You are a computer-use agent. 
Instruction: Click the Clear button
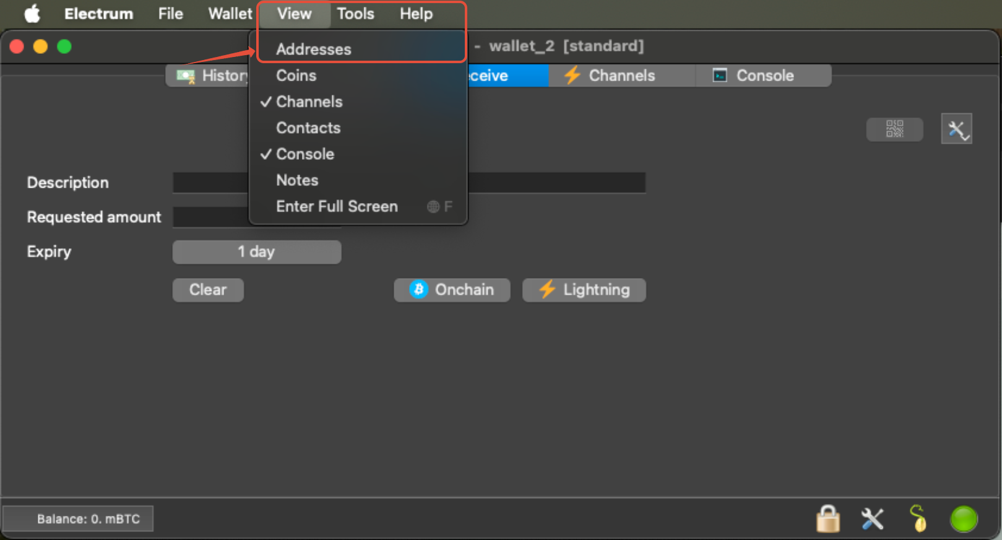pos(208,290)
